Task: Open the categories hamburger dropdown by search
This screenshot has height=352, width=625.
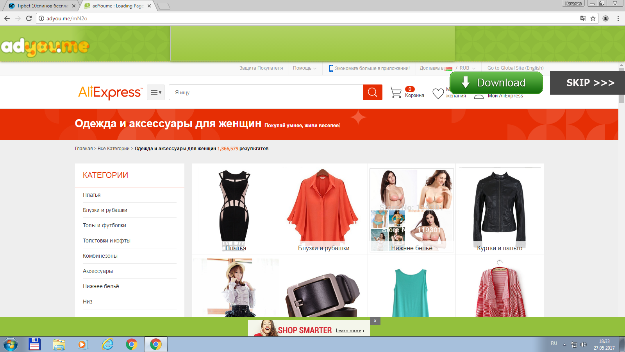Action: (x=156, y=92)
